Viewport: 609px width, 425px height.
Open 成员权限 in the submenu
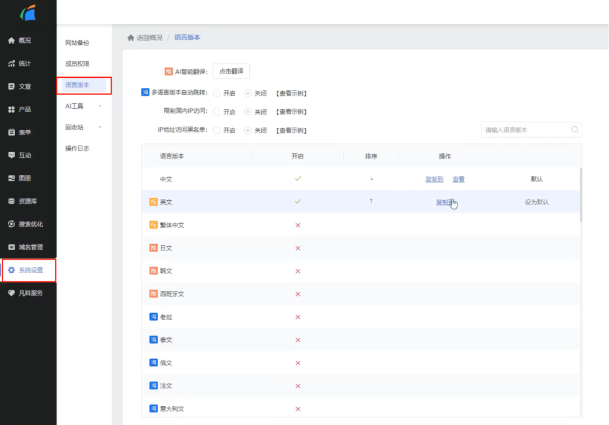pos(77,64)
